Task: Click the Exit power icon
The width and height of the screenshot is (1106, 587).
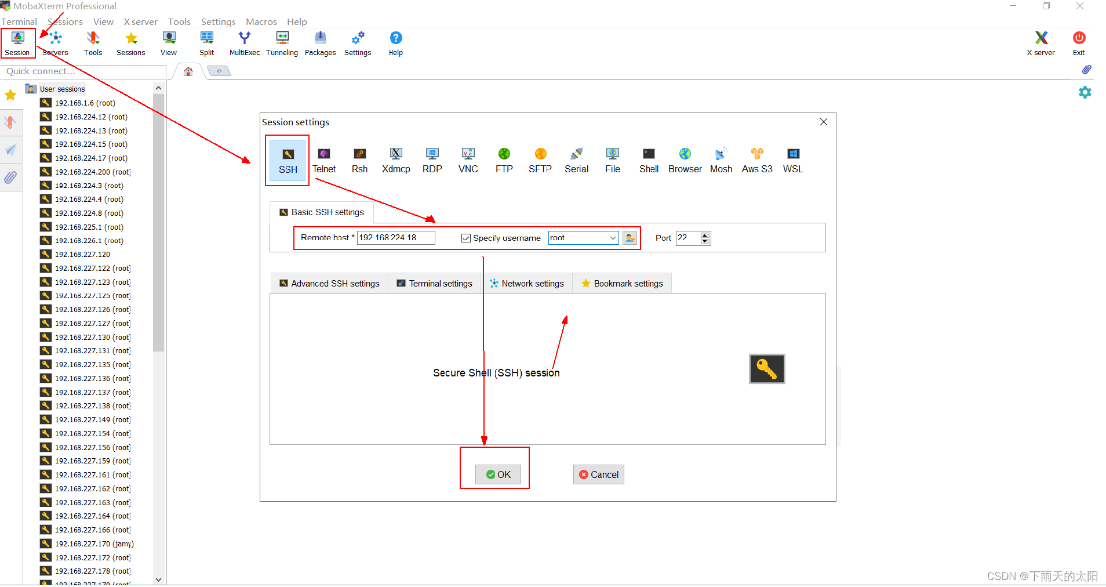Action: [1079, 44]
